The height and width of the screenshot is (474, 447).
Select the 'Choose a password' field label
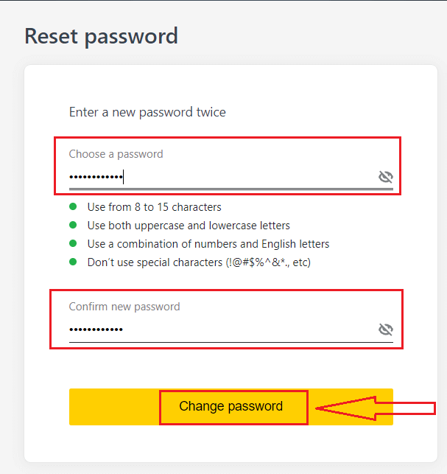116,154
